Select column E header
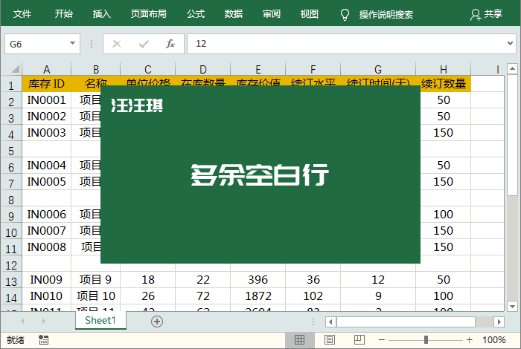The width and height of the screenshot is (521, 349). pyautogui.click(x=258, y=69)
